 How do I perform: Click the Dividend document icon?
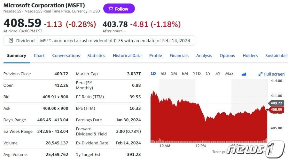coord(11,41)
